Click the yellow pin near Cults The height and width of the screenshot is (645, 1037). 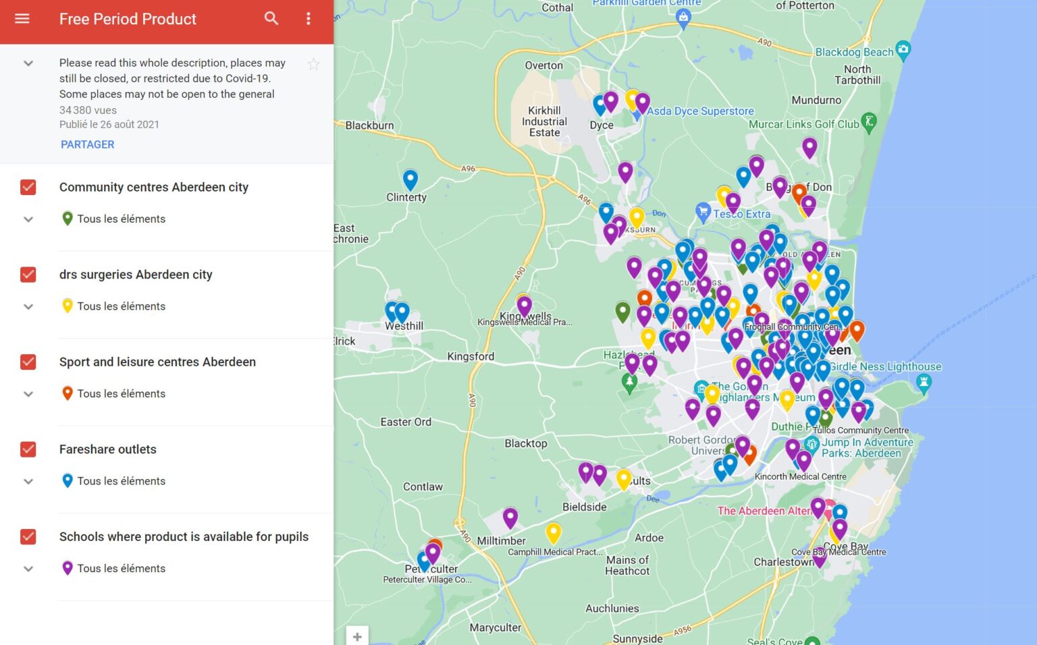tap(624, 479)
